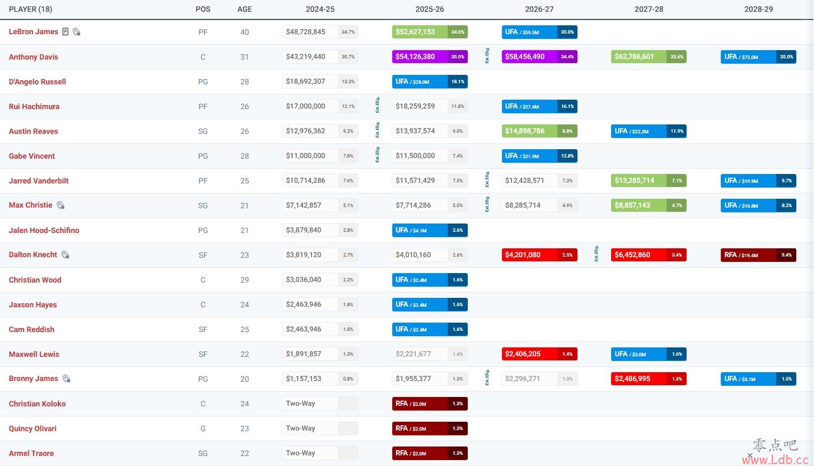Click Gabe Vincent UFA / $21.9M cell
814x466 pixels.
pyautogui.click(x=540, y=156)
